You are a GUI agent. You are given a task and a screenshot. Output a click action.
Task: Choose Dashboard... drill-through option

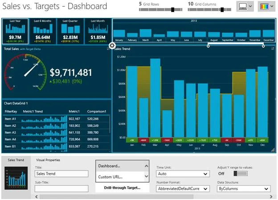click(120, 166)
